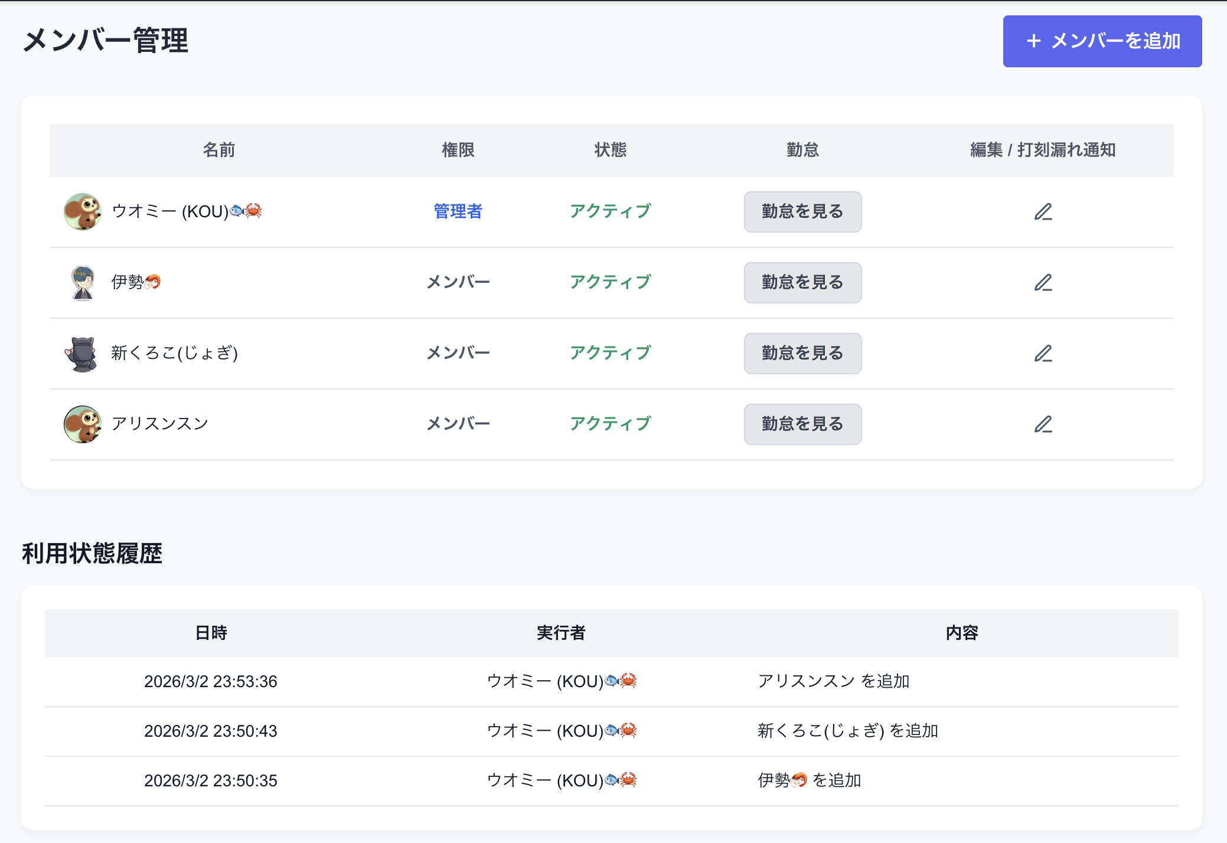Viewport: 1227px width, 843px height.
Task: Click the 2026/3/2 23:50:35 history timestamp
Action: point(211,780)
